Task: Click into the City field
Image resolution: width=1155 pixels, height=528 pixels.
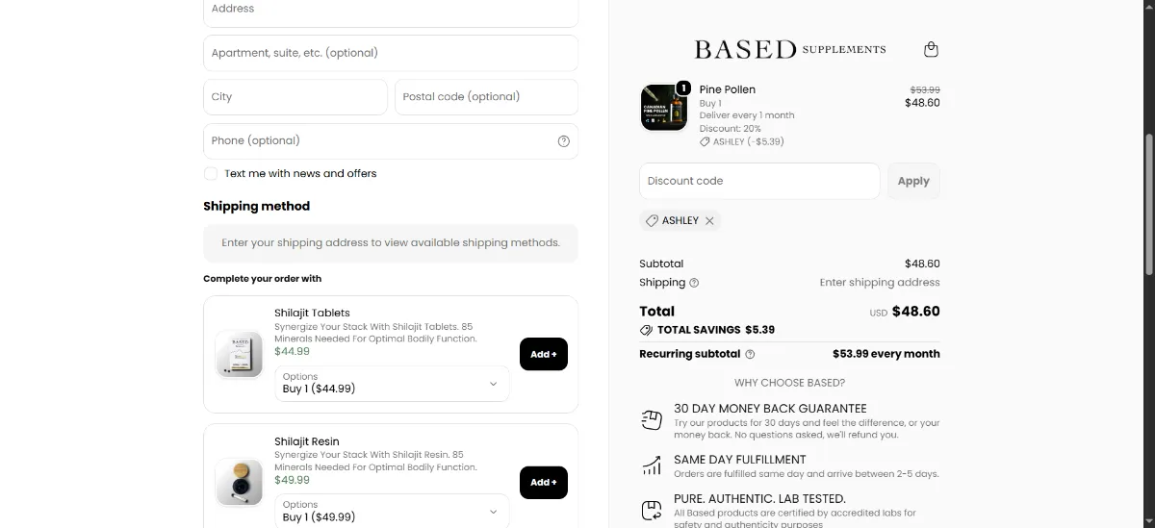Action: pos(295,97)
